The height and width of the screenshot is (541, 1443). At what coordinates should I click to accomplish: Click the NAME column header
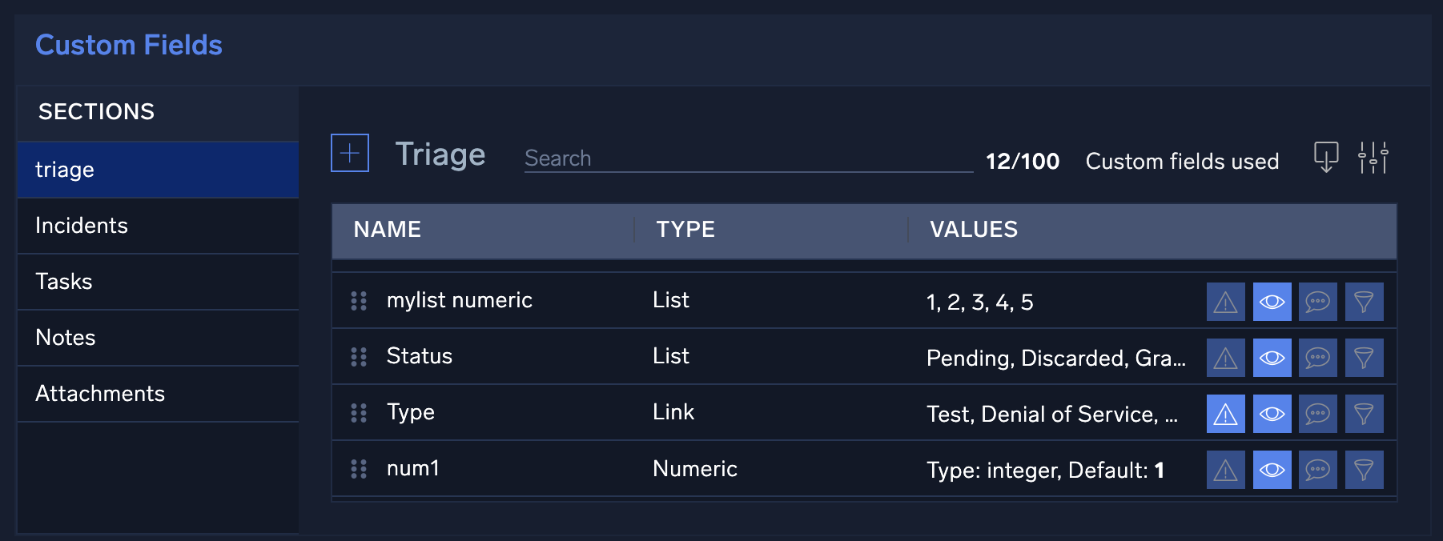click(x=388, y=230)
